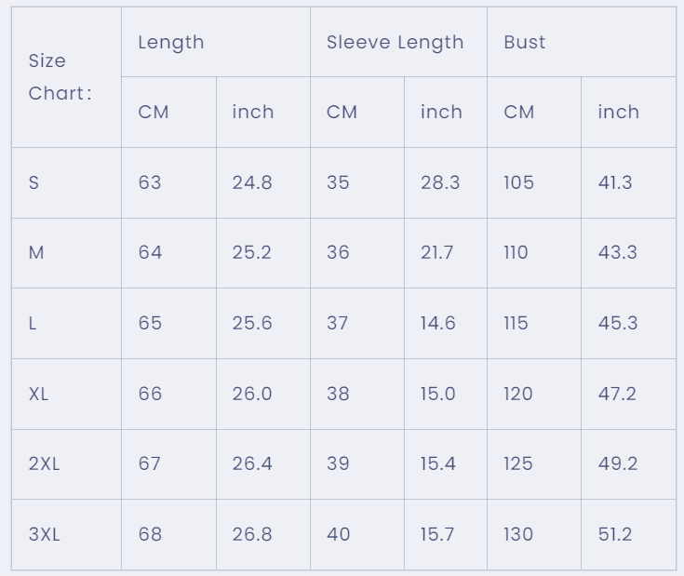Screen dimensions: 684x576
Task: Click the 43.3 bust inch value
Action: coord(618,253)
